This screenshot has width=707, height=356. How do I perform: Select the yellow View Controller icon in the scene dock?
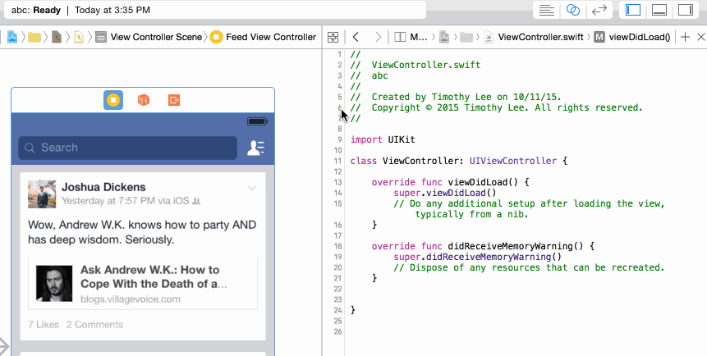[113, 100]
